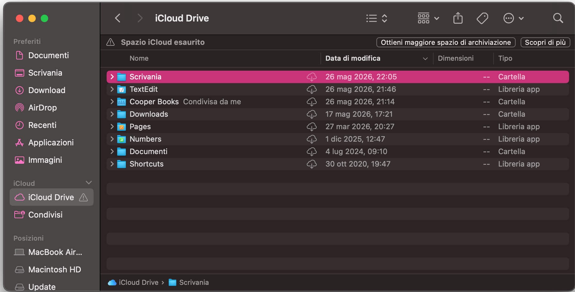
Task: Click cloud download icon for Shortcuts
Action: tap(312, 164)
